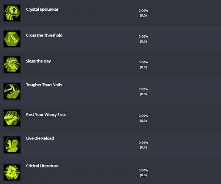Click the Rest Your Weary Fists title
221x184 pixels.
[46, 114]
